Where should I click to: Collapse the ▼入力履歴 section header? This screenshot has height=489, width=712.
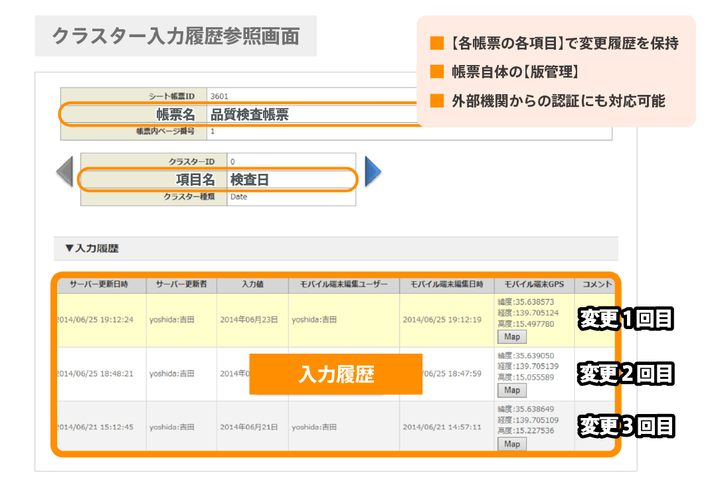coord(92,248)
